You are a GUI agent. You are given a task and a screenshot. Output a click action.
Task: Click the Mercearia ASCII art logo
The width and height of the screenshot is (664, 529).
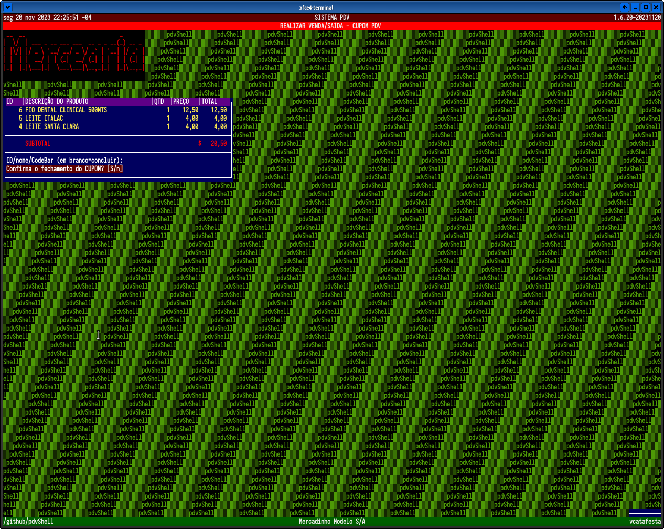[73, 55]
